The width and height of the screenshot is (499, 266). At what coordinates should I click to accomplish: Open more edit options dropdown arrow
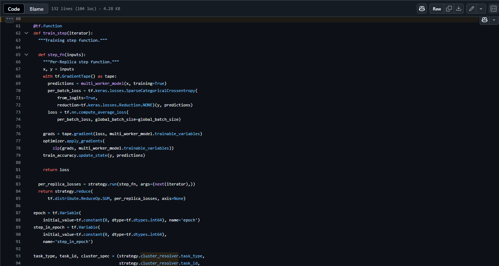click(x=481, y=9)
